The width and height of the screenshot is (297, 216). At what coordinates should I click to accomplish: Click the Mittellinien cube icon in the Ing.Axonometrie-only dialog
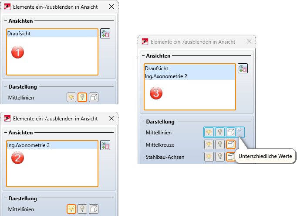94,209
